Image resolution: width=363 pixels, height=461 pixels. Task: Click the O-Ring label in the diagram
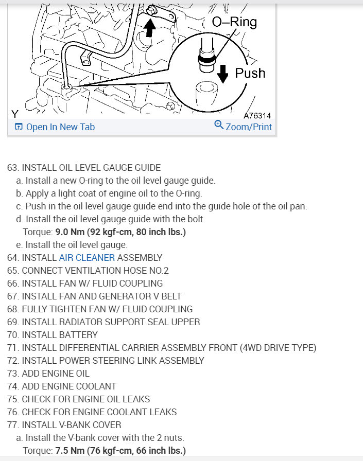(x=234, y=22)
